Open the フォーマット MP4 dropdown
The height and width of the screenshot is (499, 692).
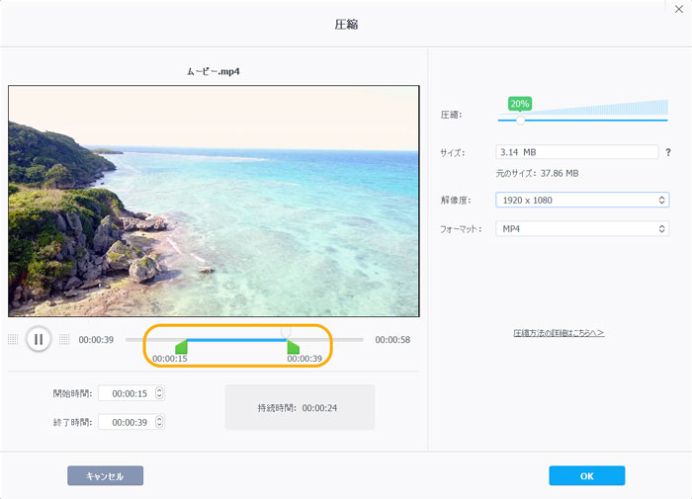(582, 228)
